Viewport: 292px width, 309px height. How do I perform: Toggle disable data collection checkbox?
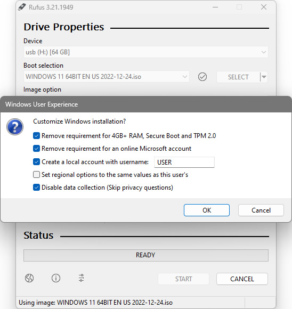tap(36, 188)
